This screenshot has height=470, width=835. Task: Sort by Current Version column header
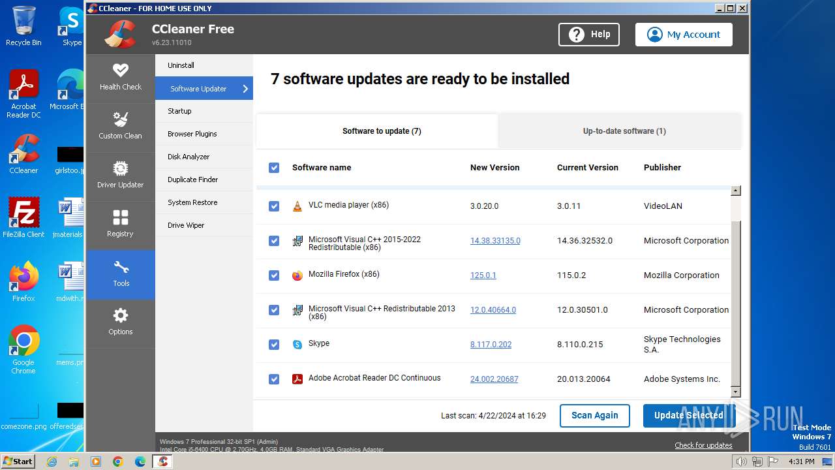(588, 168)
